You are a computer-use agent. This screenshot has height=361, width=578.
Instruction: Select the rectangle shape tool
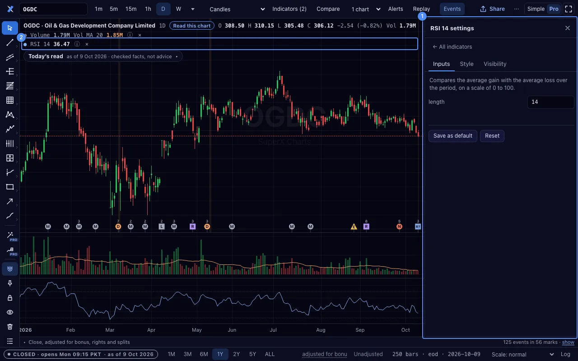[x=10, y=187]
